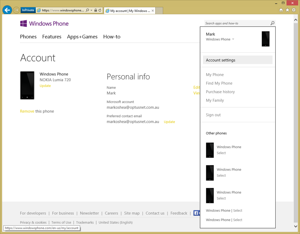
Task: Click the search magnifier in the site search box
Action: coord(272,23)
